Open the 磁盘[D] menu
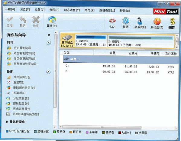Screen dimensions: 181x141 pos(40,10)
